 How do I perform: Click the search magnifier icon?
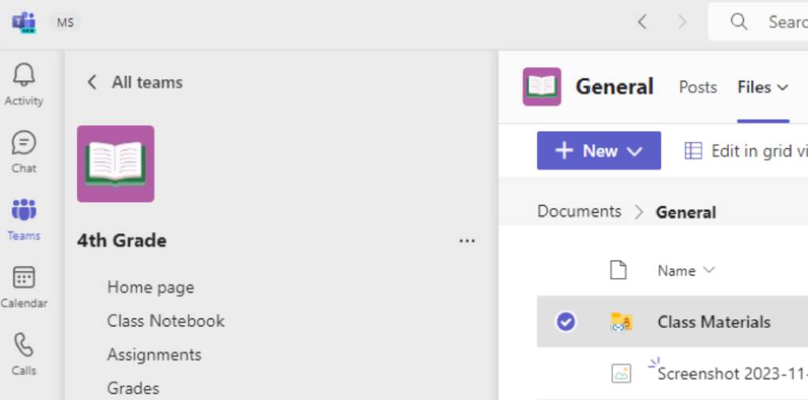(739, 21)
